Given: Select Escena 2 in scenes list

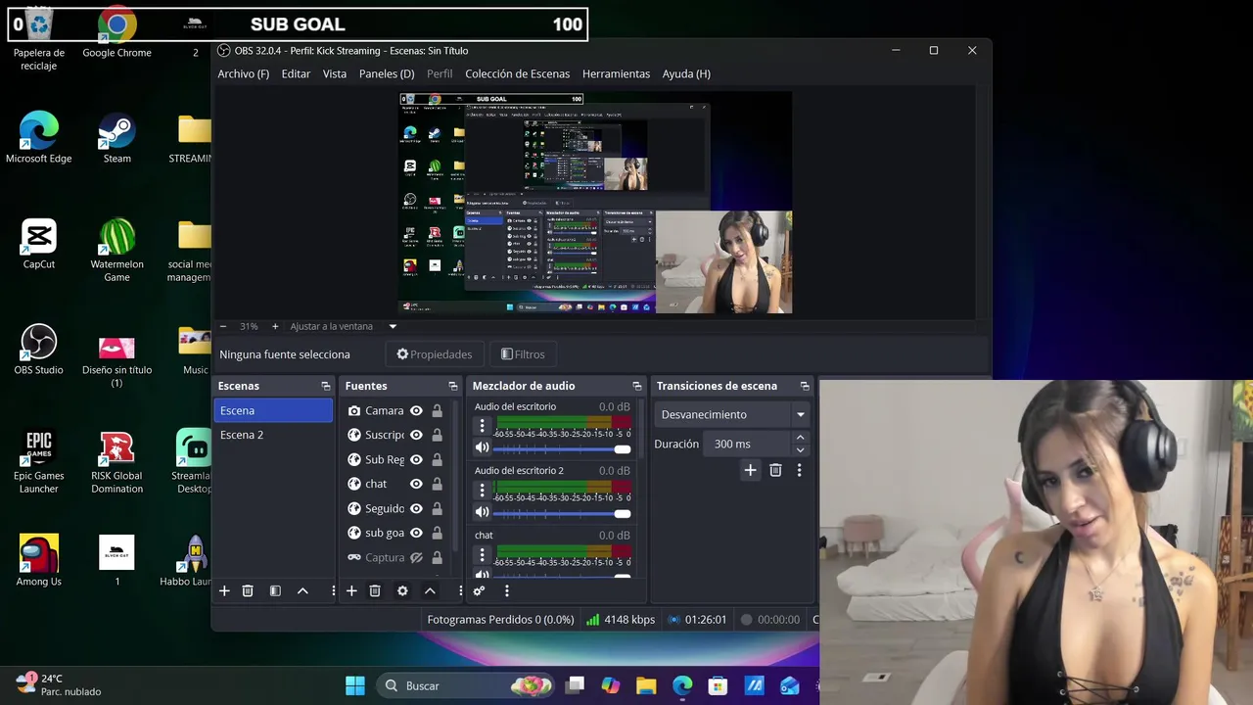Looking at the screenshot, I should [x=273, y=435].
